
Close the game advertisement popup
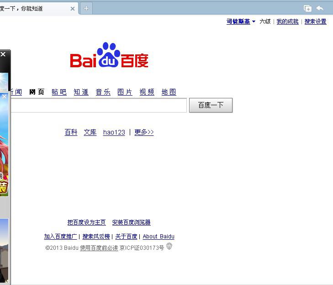click(4, 97)
